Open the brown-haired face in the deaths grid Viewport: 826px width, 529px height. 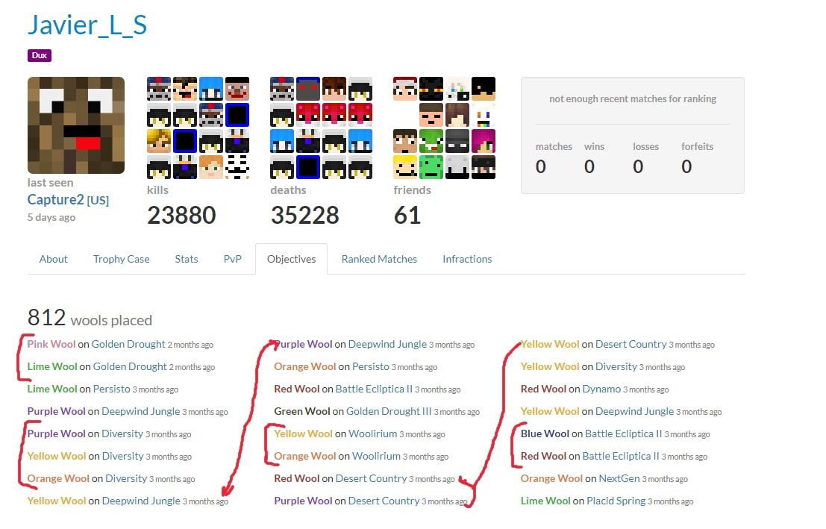tap(334, 89)
